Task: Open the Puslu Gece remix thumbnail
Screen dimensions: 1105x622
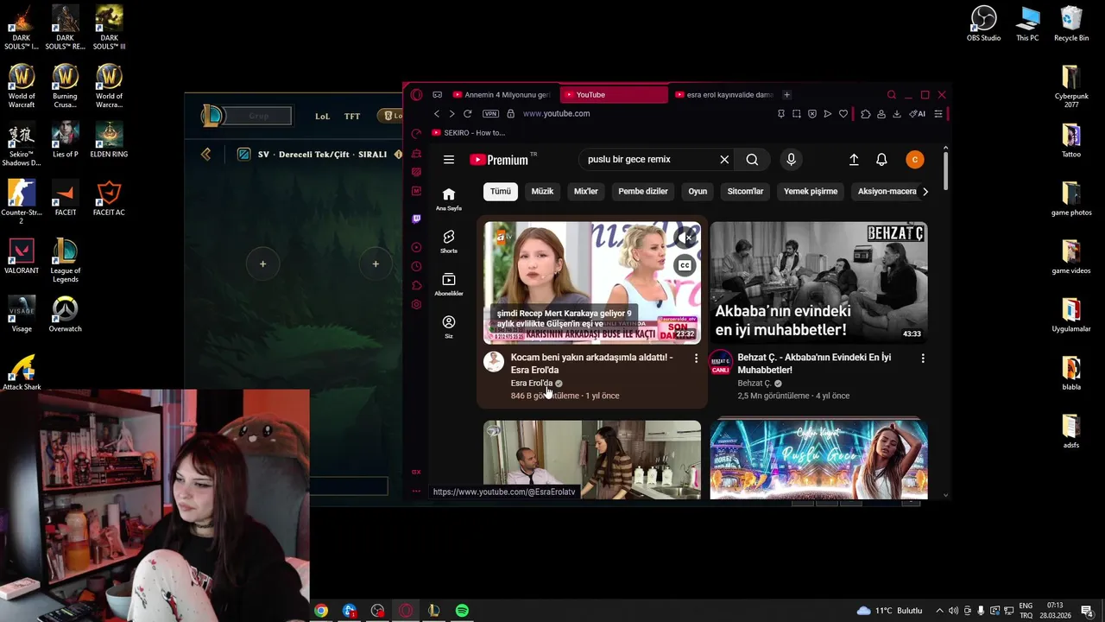Action: (x=818, y=460)
